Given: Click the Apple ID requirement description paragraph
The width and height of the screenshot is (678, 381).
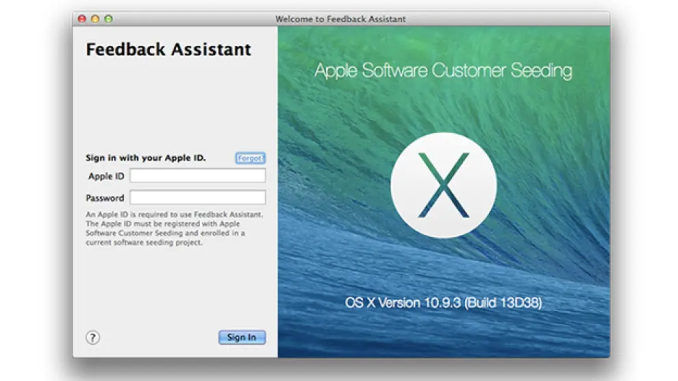Looking at the screenshot, I should [174, 228].
